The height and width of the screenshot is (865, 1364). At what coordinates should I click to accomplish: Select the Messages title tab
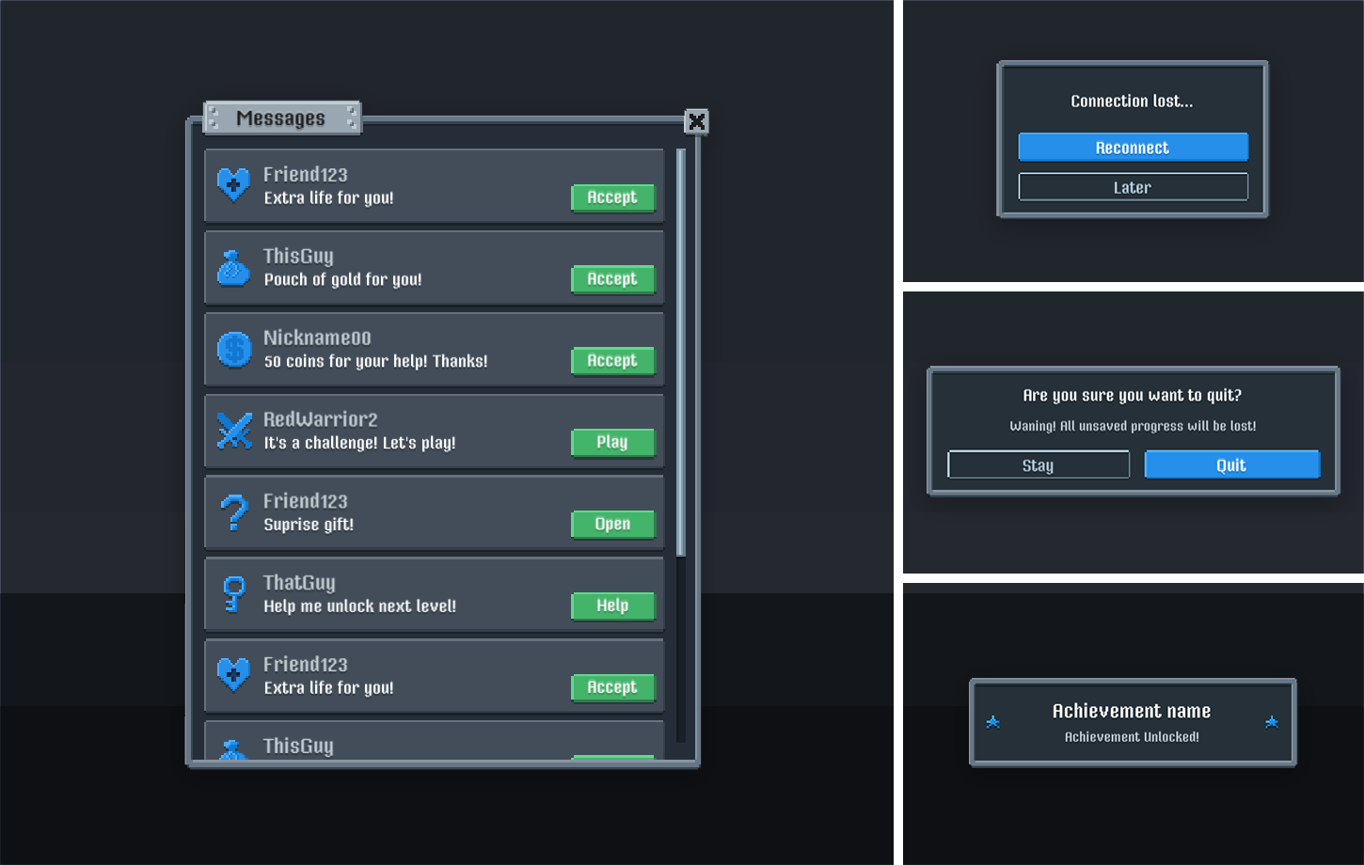(x=282, y=118)
